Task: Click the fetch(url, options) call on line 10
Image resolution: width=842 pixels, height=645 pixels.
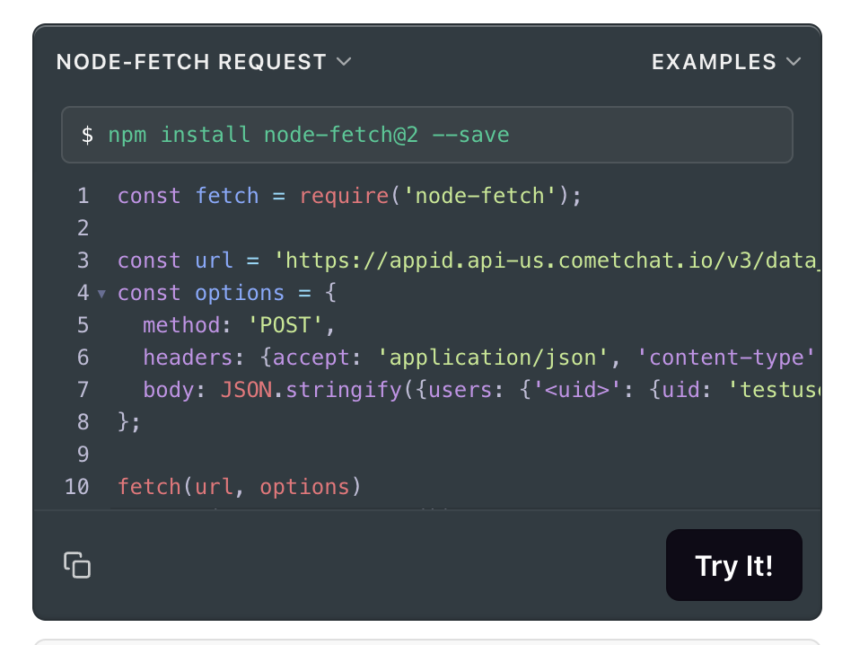Action: point(240,487)
